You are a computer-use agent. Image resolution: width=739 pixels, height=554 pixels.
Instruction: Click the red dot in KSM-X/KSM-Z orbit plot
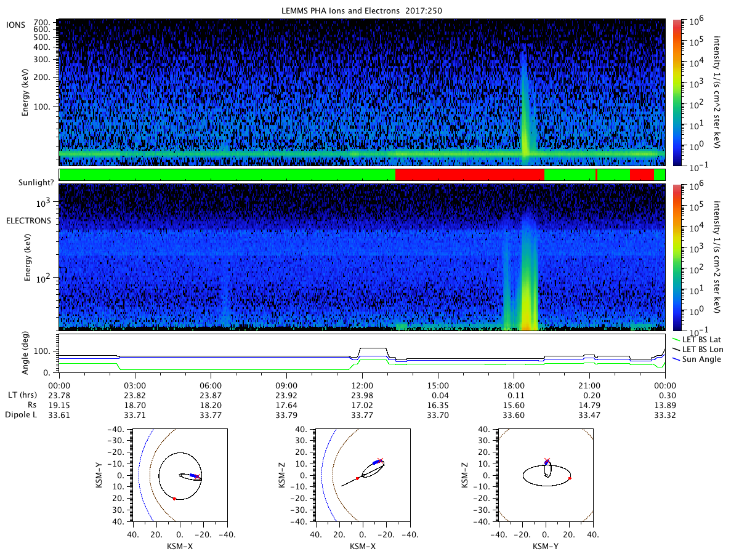357,478
